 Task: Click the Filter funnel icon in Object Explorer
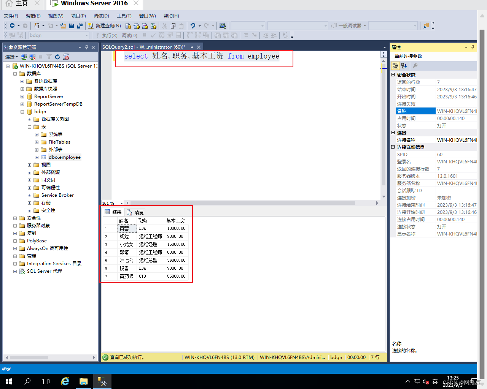click(x=49, y=57)
